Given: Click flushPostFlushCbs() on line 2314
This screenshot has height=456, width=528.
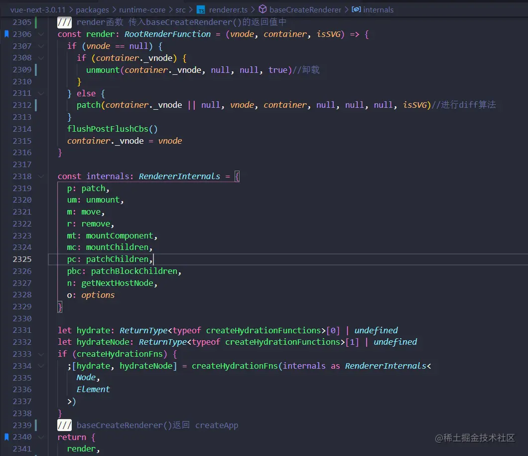Looking at the screenshot, I should point(112,129).
